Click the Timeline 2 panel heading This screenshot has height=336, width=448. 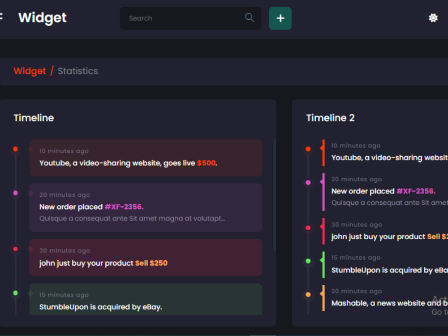[330, 118]
